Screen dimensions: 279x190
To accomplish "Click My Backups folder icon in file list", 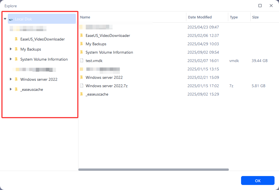I will (x=81, y=44).
